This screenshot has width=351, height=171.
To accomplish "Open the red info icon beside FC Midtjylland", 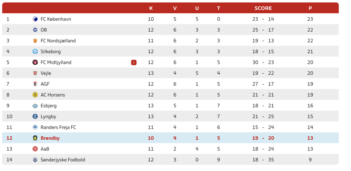I will coord(134,62).
